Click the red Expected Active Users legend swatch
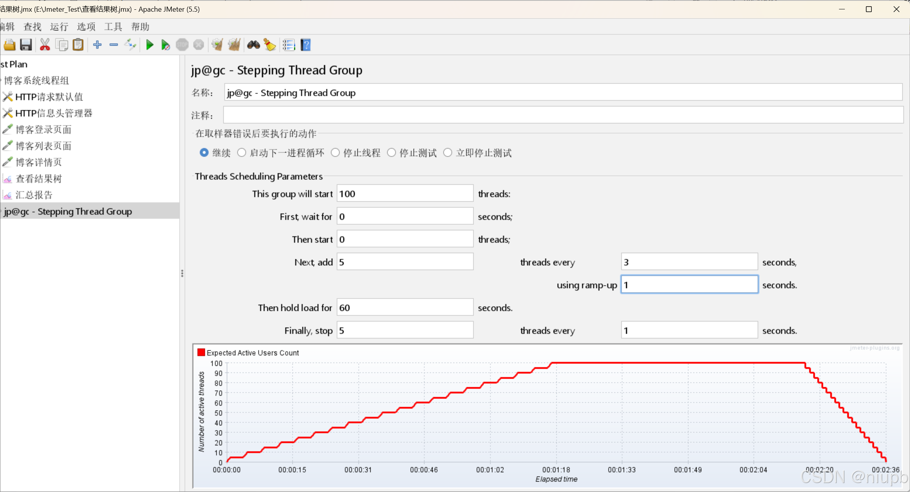 coord(201,353)
